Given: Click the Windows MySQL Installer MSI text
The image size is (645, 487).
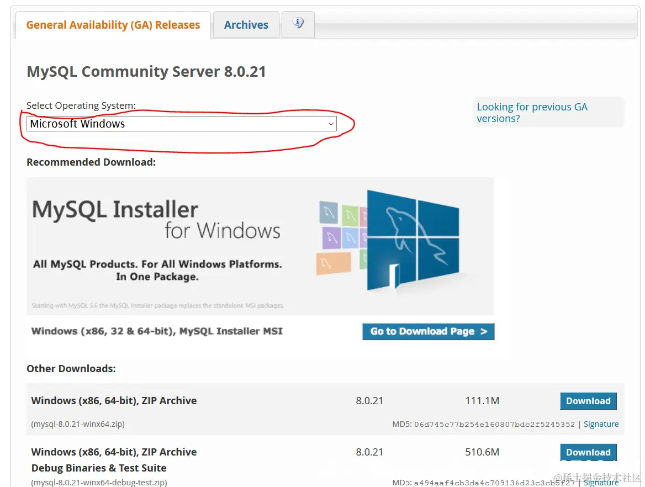Looking at the screenshot, I should 157,331.
